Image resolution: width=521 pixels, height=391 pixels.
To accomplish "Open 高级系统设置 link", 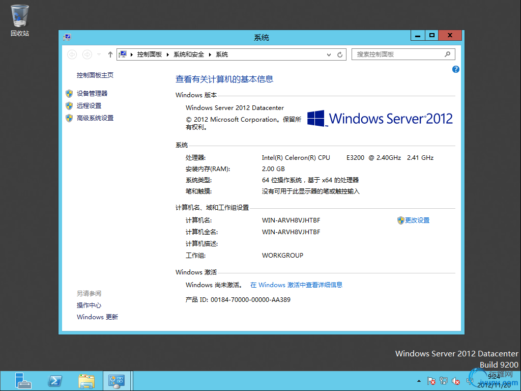I will (95, 118).
